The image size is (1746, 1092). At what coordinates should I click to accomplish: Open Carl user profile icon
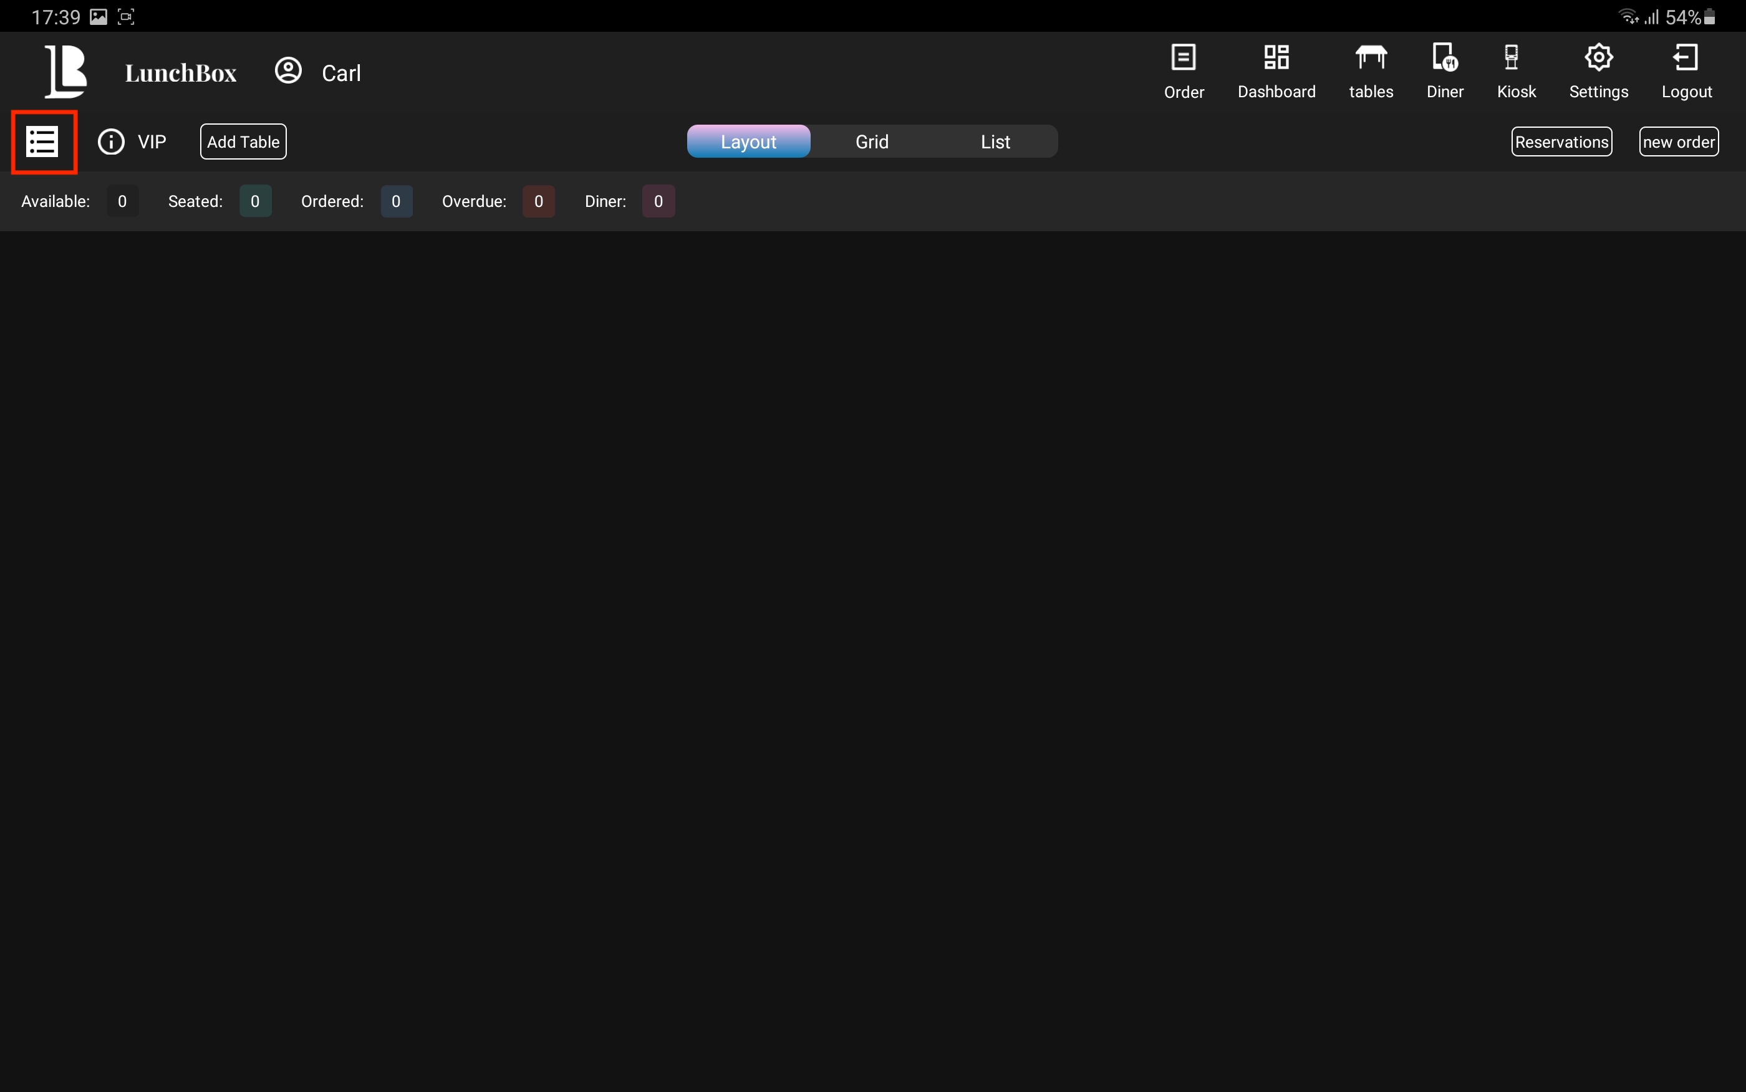coord(288,72)
